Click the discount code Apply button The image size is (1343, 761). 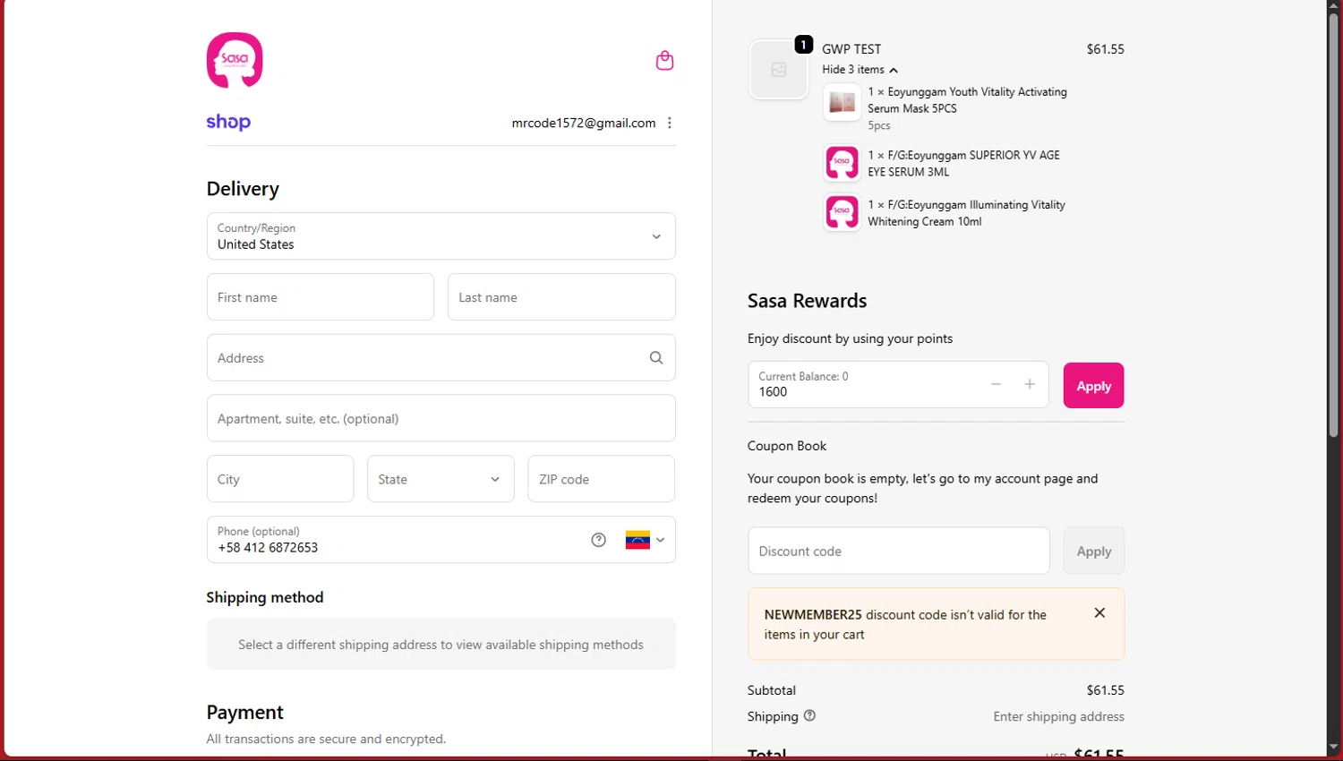(1093, 552)
